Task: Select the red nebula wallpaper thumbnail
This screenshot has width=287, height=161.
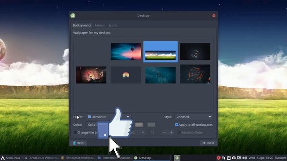Action: point(91,75)
